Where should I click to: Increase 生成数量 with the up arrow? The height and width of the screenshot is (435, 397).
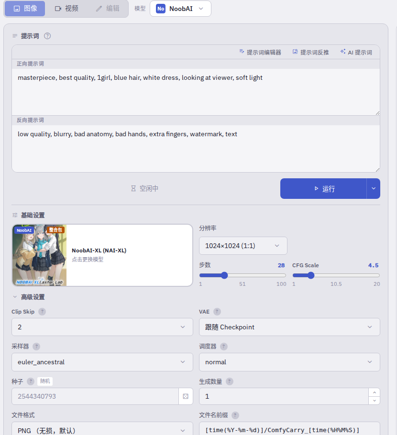click(375, 392)
